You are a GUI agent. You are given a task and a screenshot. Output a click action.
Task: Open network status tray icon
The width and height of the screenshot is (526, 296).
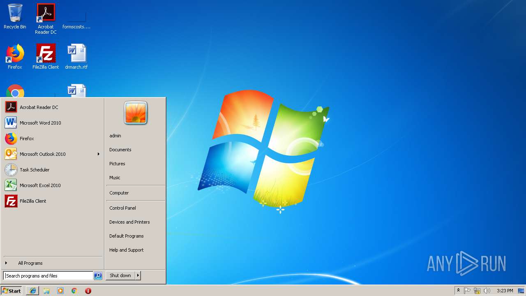pos(477,291)
